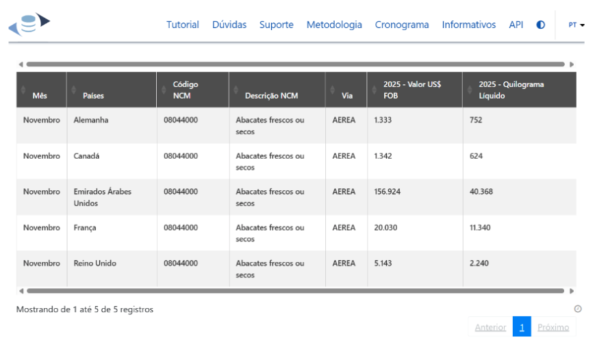Click the small circular icon below table
The width and height of the screenshot is (595, 343).
coord(577,309)
